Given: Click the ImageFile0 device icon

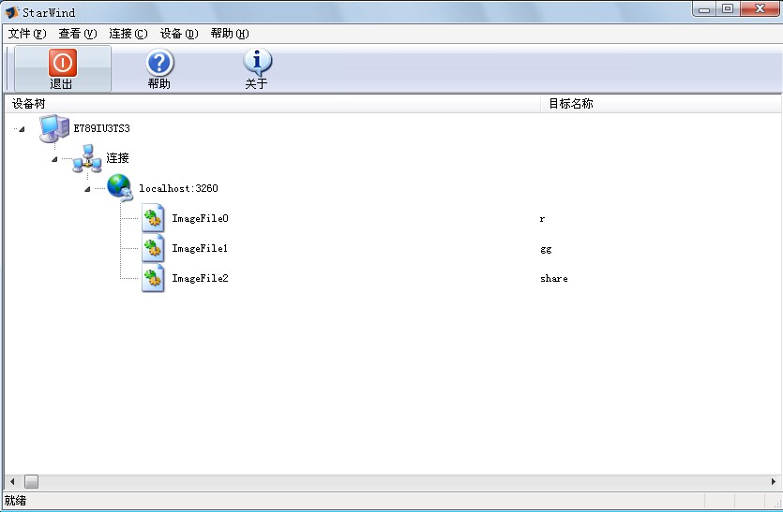Looking at the screenshot, I should click(153, 219).
